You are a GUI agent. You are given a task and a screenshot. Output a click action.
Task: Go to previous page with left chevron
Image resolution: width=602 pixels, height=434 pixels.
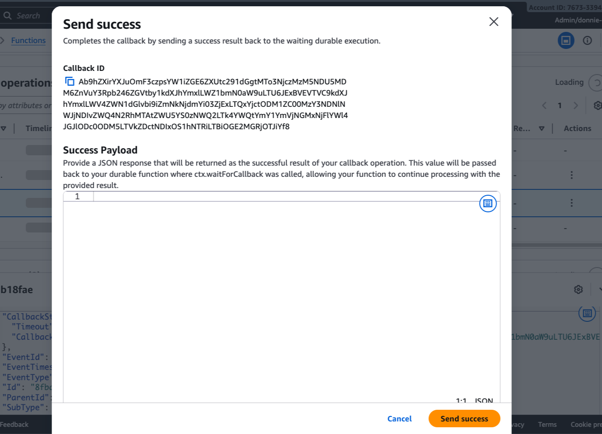(544, 105)
